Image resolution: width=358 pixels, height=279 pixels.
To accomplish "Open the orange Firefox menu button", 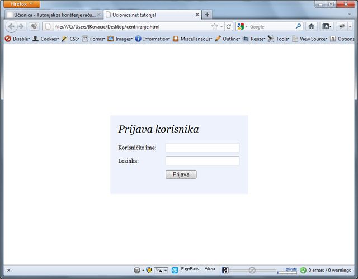I will 21,3.
